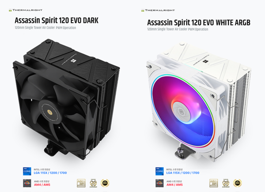Click the square certification badge under the black cooler
This screenshot has height=192, width=265.
(x=81, y=183)
